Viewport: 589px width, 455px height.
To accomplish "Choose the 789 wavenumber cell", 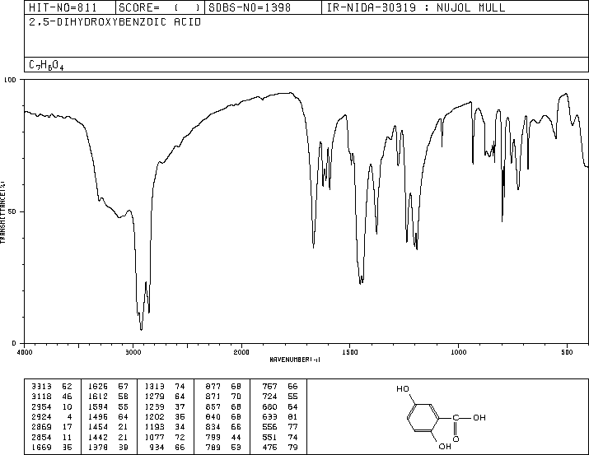I will 213,447.
